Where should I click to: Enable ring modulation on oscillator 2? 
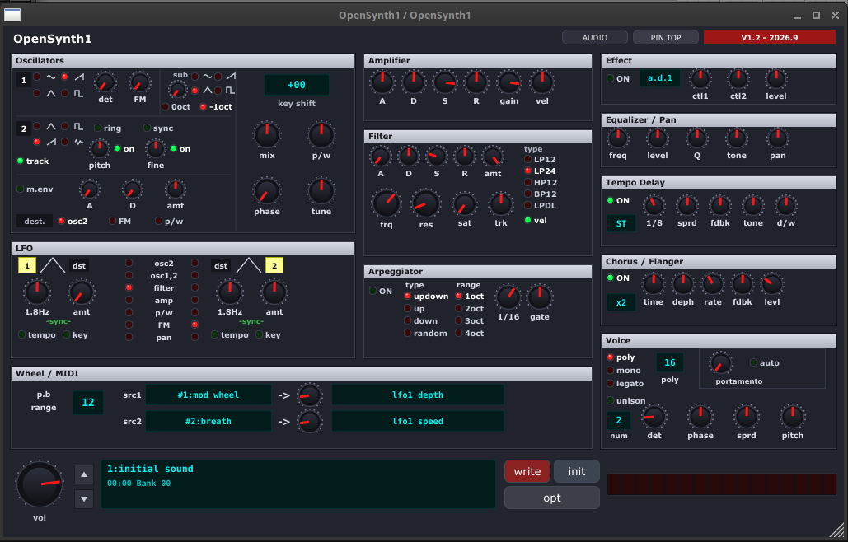[98, 128]
